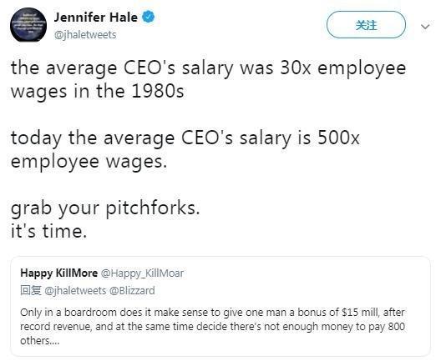Click the "grab your pitchforks." line
The width and height of the screenshot is (436, 361).
coord(105,208)
